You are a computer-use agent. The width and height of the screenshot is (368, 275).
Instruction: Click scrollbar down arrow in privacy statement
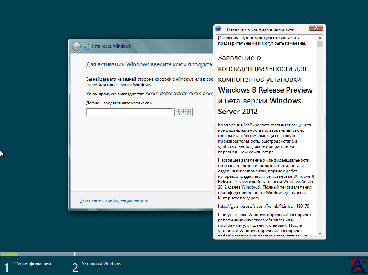click(x=320, y=233)
